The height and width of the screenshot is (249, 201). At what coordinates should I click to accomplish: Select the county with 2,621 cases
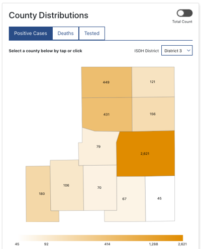[x=145, y=154]
